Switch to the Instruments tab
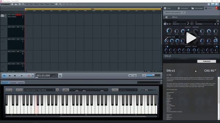 (x=183, y=8)
